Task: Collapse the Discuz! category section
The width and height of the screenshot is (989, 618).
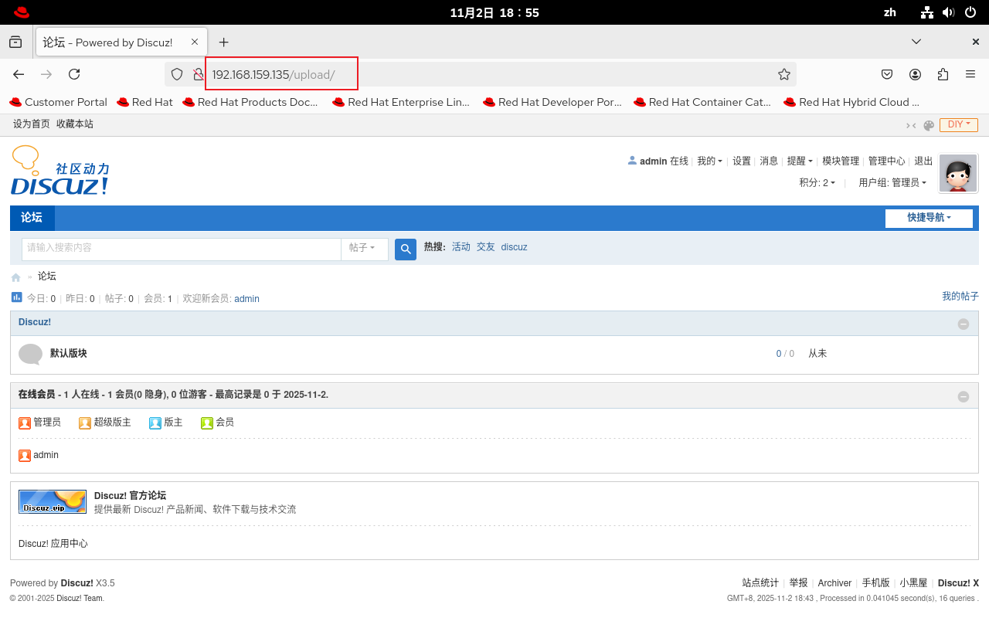Action: point(964,324)
